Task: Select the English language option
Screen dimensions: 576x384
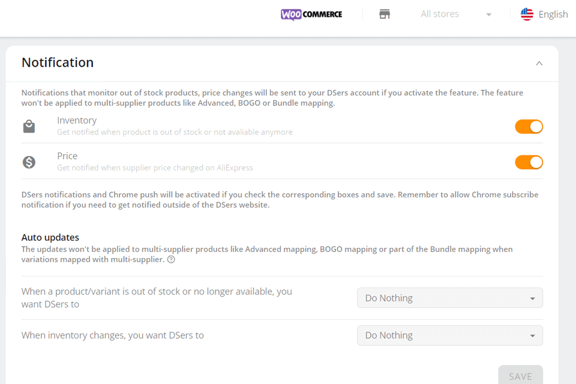Action: (553, 14)
